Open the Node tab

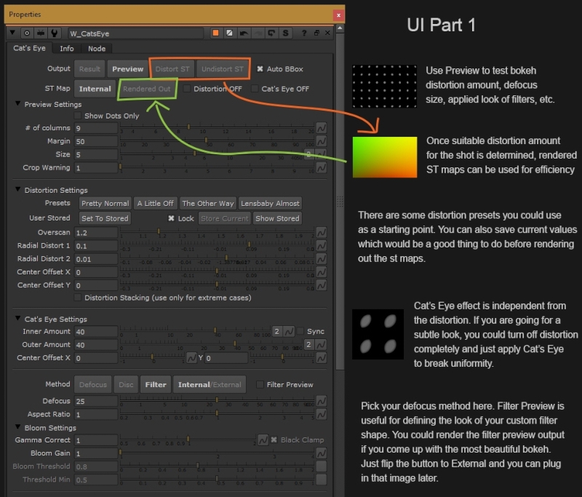(97, 49)
